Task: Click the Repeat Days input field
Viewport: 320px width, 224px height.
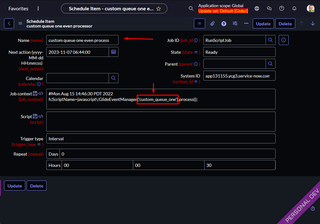Action: 167,154
